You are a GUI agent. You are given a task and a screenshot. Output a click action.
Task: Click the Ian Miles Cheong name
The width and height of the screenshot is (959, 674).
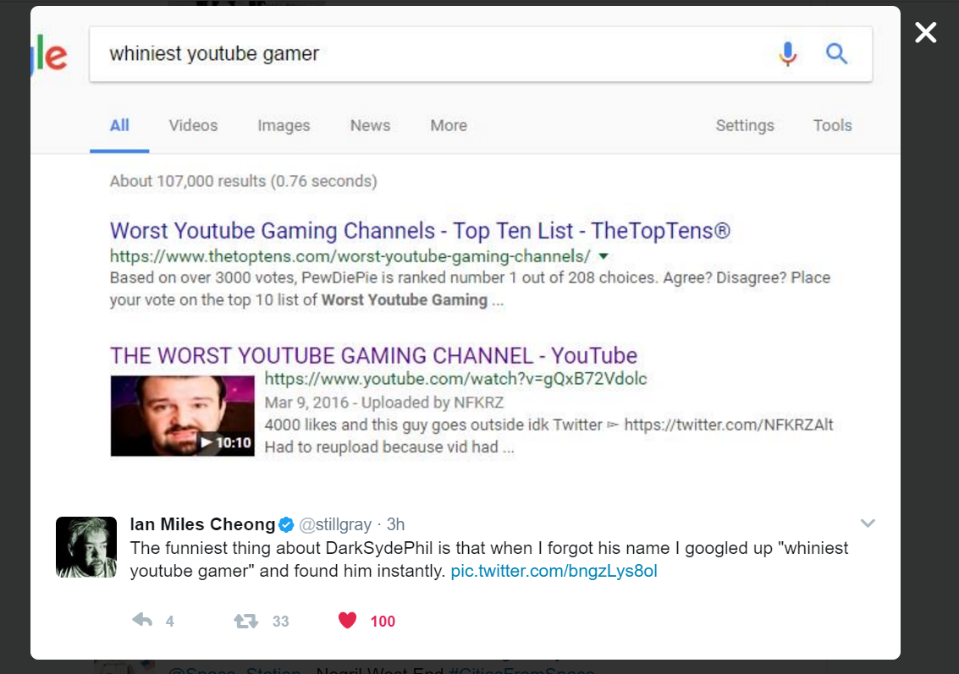(202, 524)
